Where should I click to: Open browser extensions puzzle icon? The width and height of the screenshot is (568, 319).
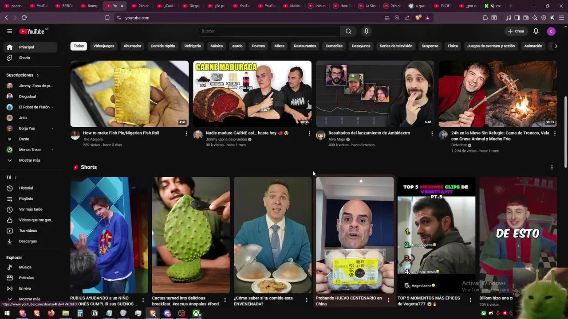click(x=485, y=18)
